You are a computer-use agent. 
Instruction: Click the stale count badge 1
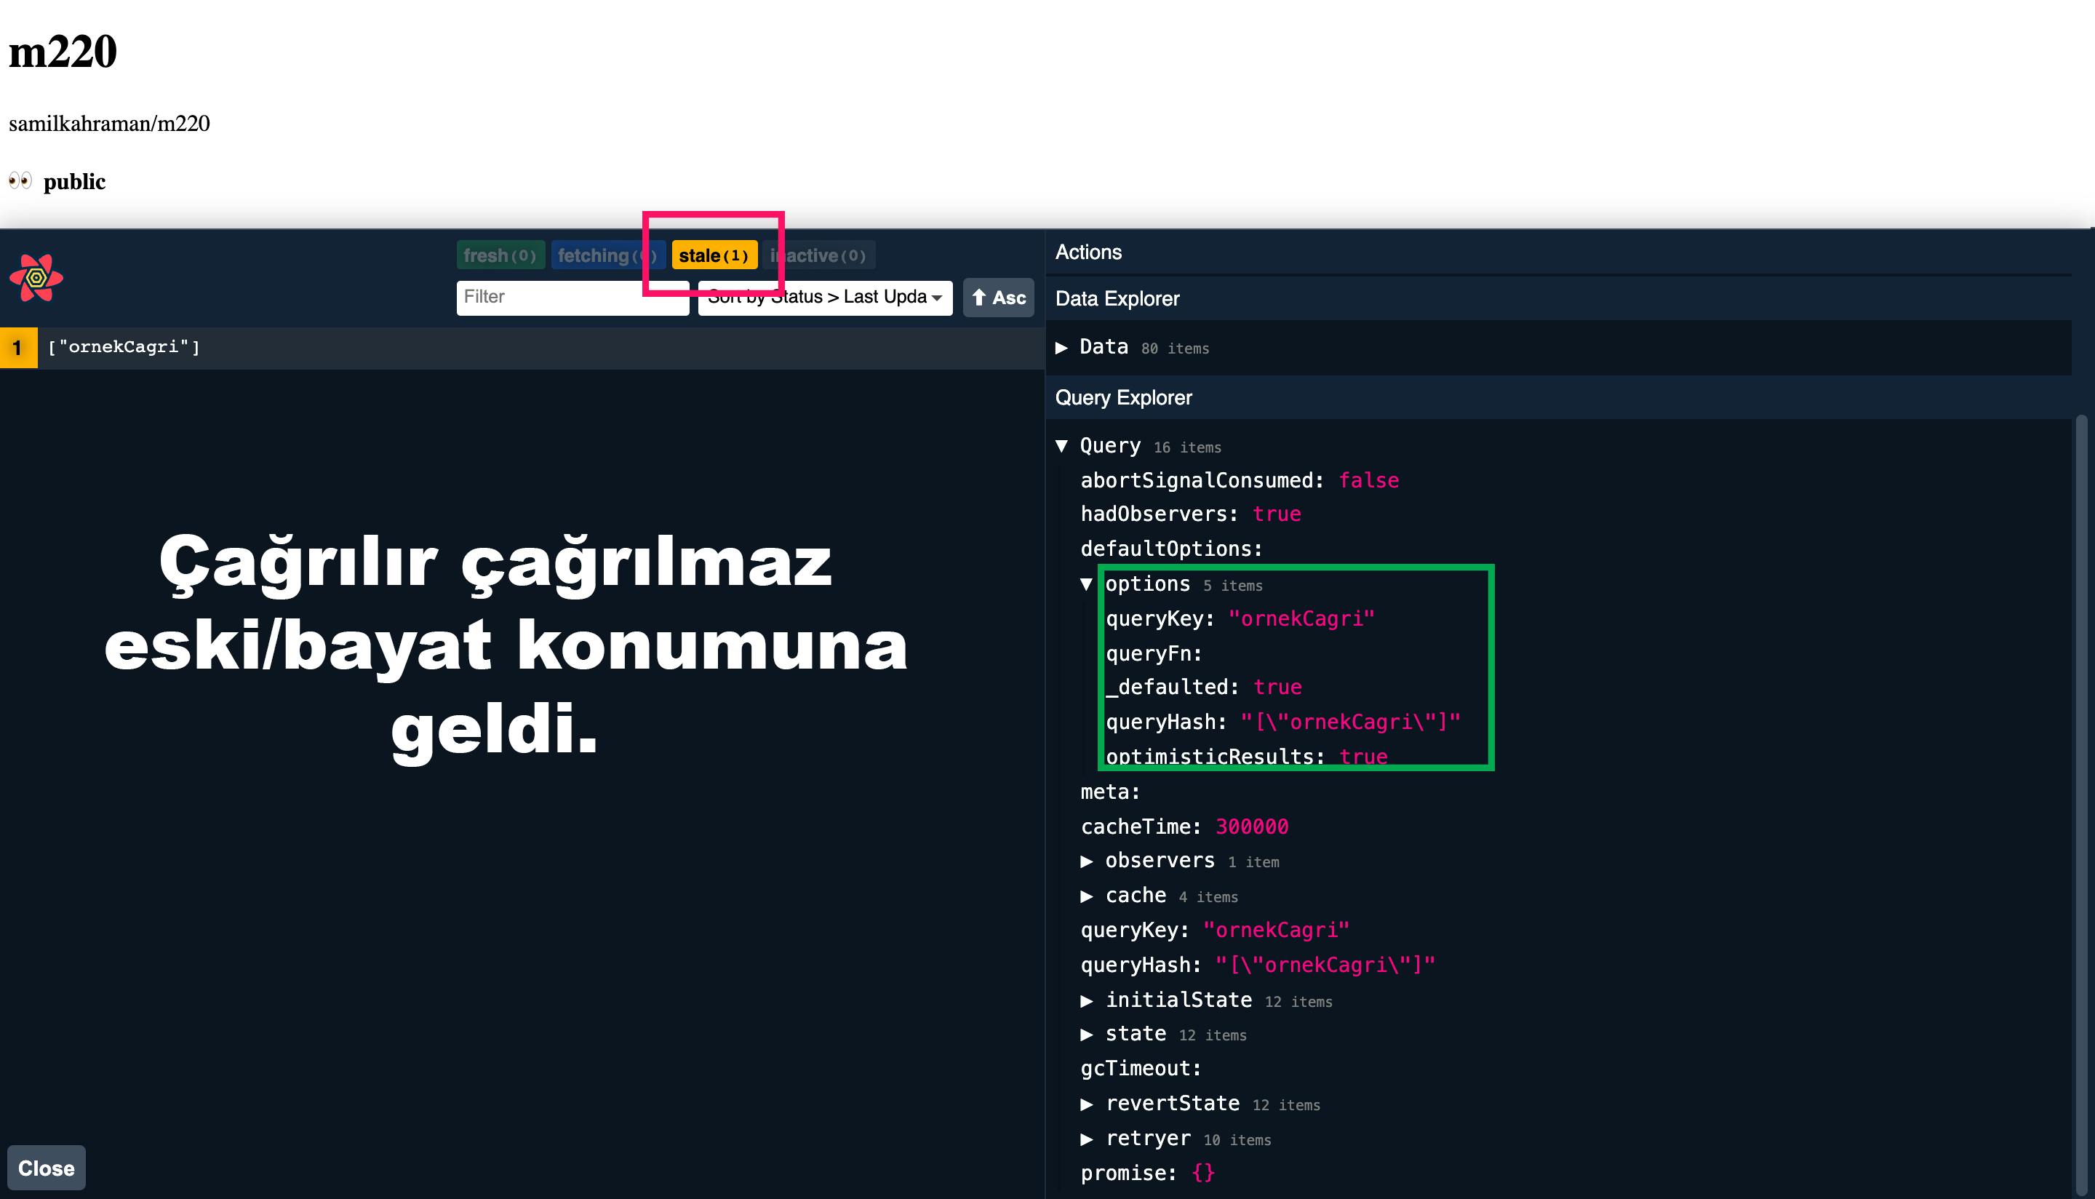click(x=18, y=348)
